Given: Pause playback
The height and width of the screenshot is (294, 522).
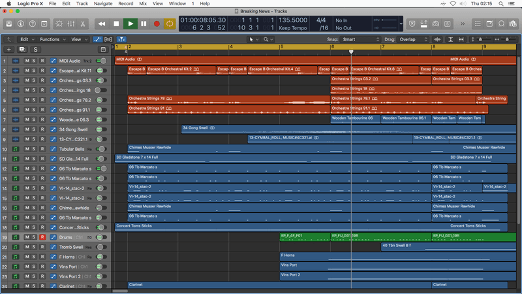Looking at the screenshot, I should 144,24.
